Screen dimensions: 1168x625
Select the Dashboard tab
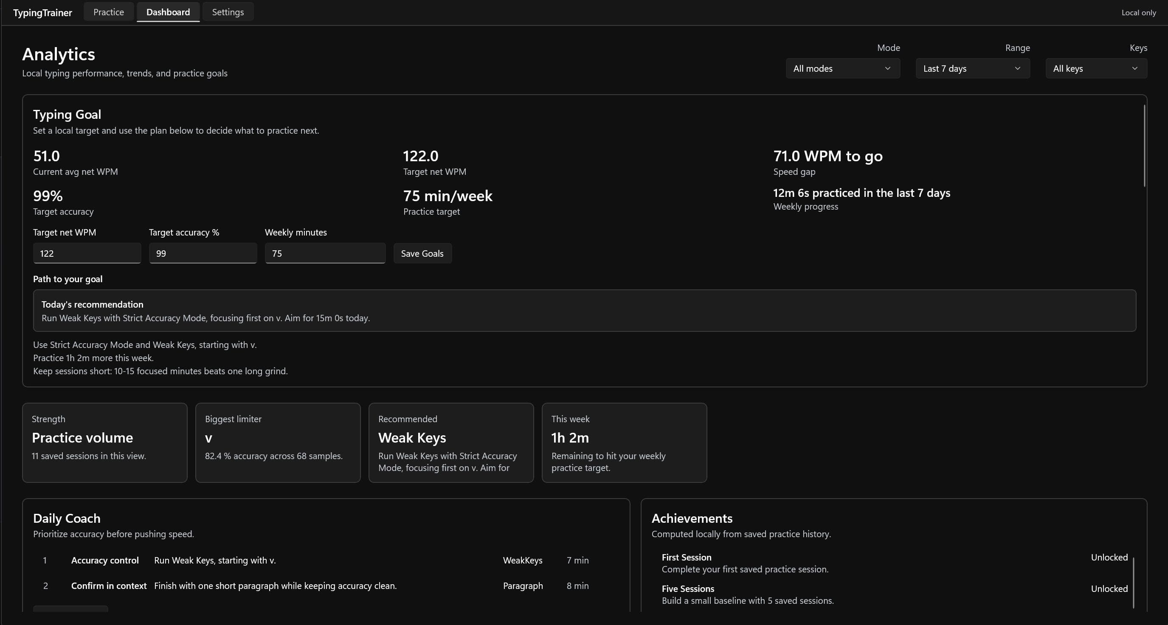168,12
